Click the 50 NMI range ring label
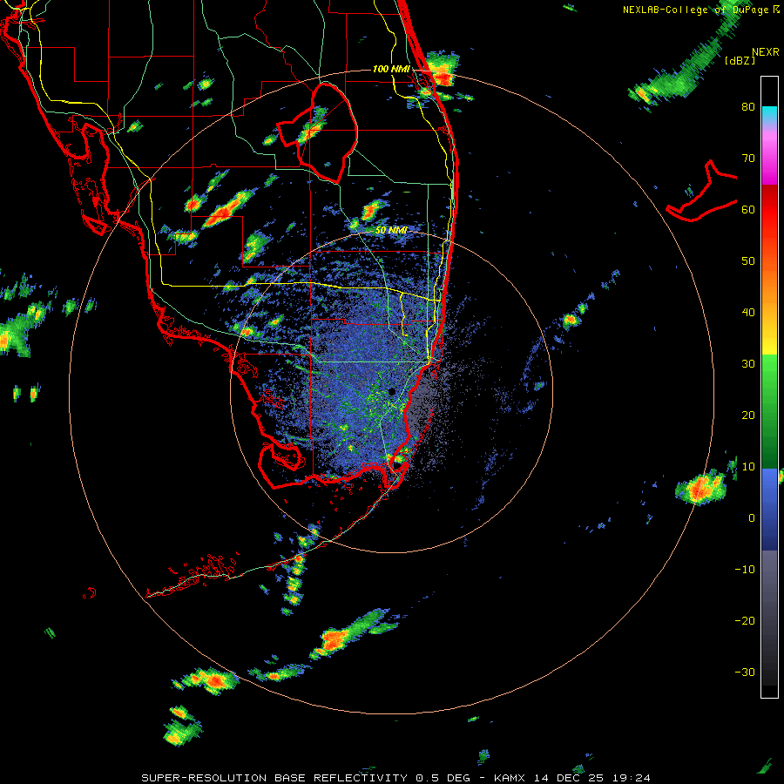Image resolution: width=784 pixels, height=784 pixels. click(391, 231)
